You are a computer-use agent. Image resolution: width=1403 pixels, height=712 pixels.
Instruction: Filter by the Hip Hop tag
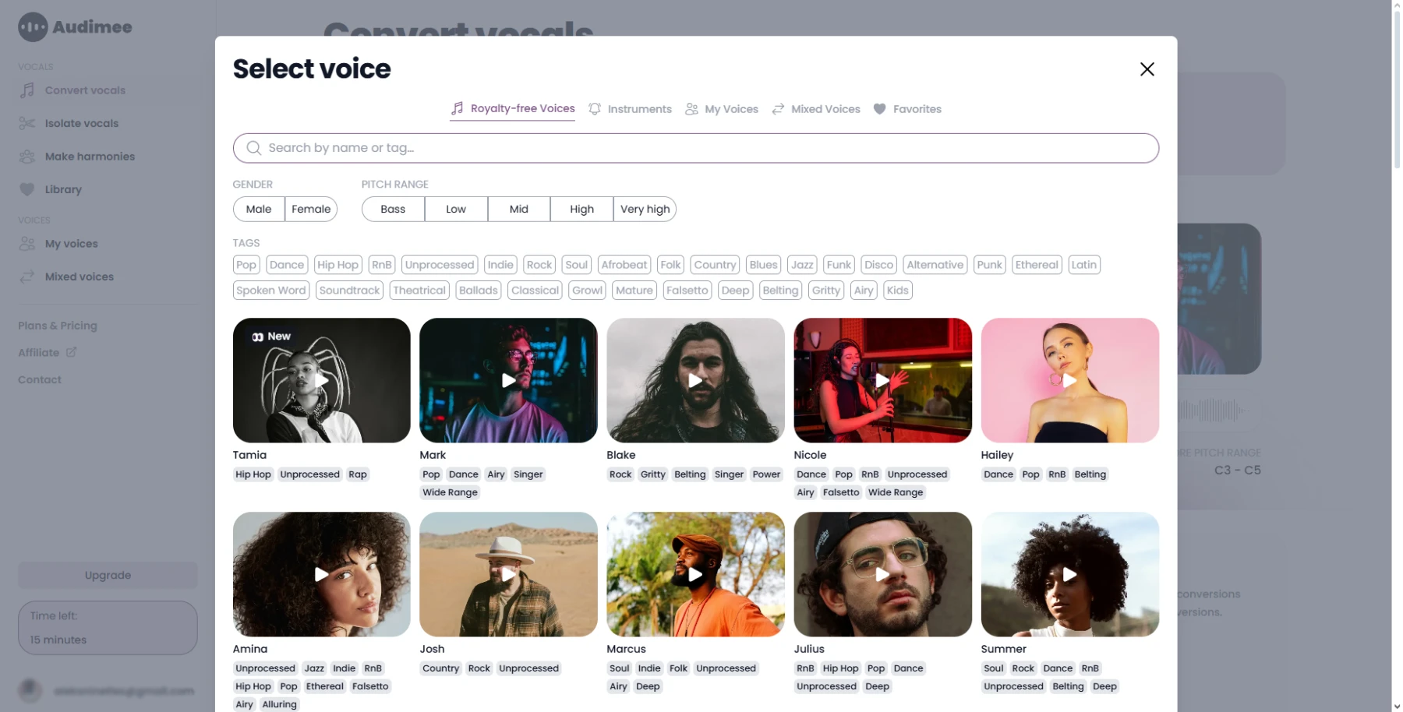point(337,265)
